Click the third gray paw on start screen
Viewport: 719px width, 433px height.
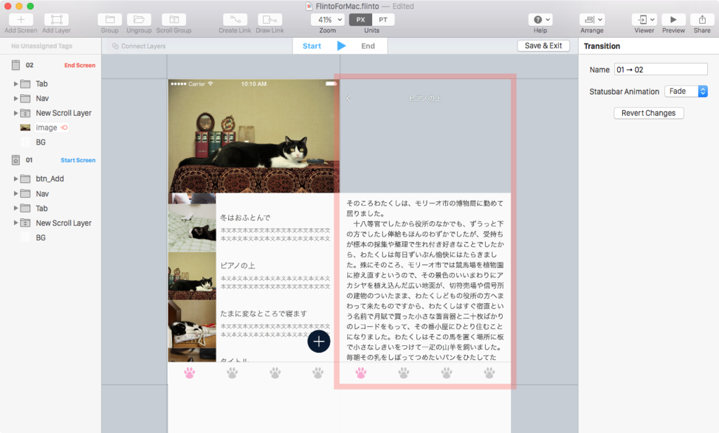tap(275, 373)
